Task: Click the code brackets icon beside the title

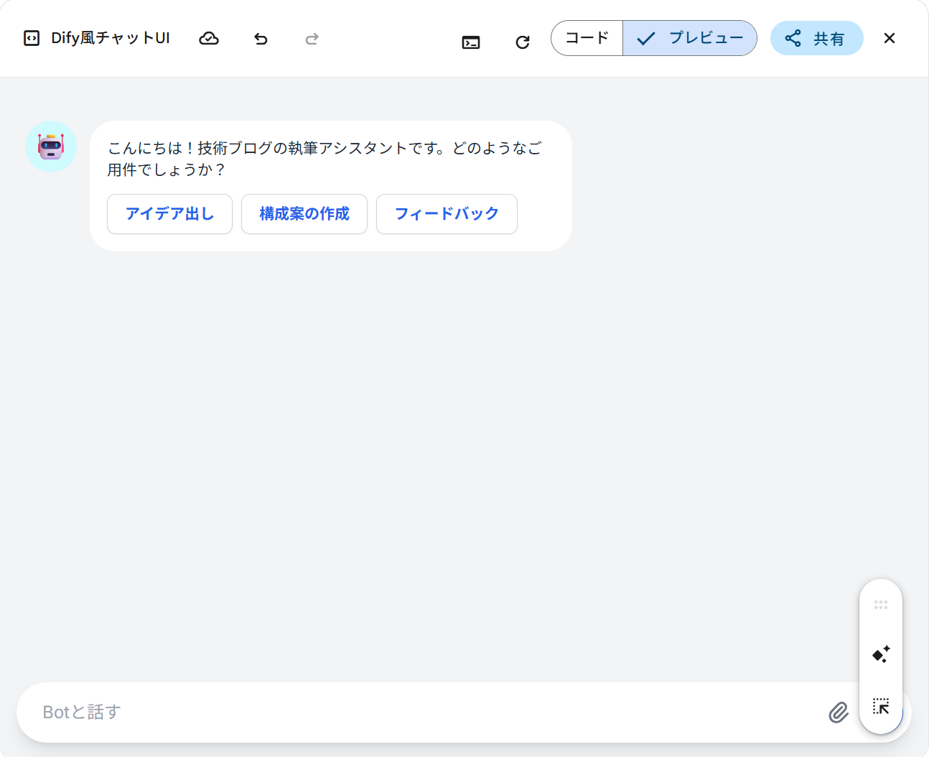Action: point(32,38)
